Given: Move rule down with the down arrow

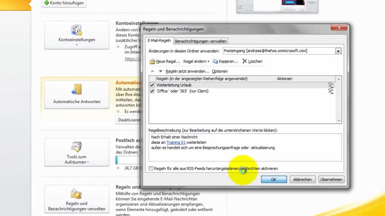Looking at the screenshot, I should pyautogui.click(x=161, y=71).
